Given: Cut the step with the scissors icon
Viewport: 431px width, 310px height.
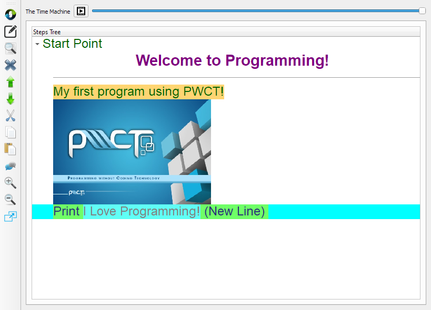Looking at the screenshot, I should coord(11,116).
